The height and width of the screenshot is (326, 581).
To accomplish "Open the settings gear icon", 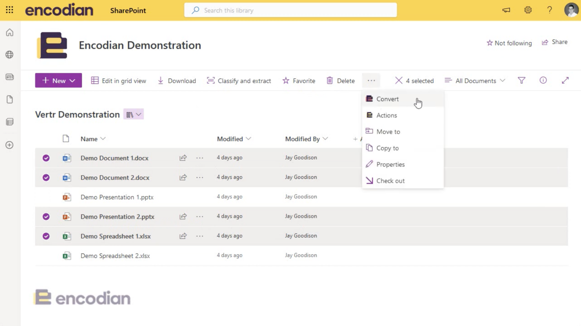I will (x=528, y=10).
